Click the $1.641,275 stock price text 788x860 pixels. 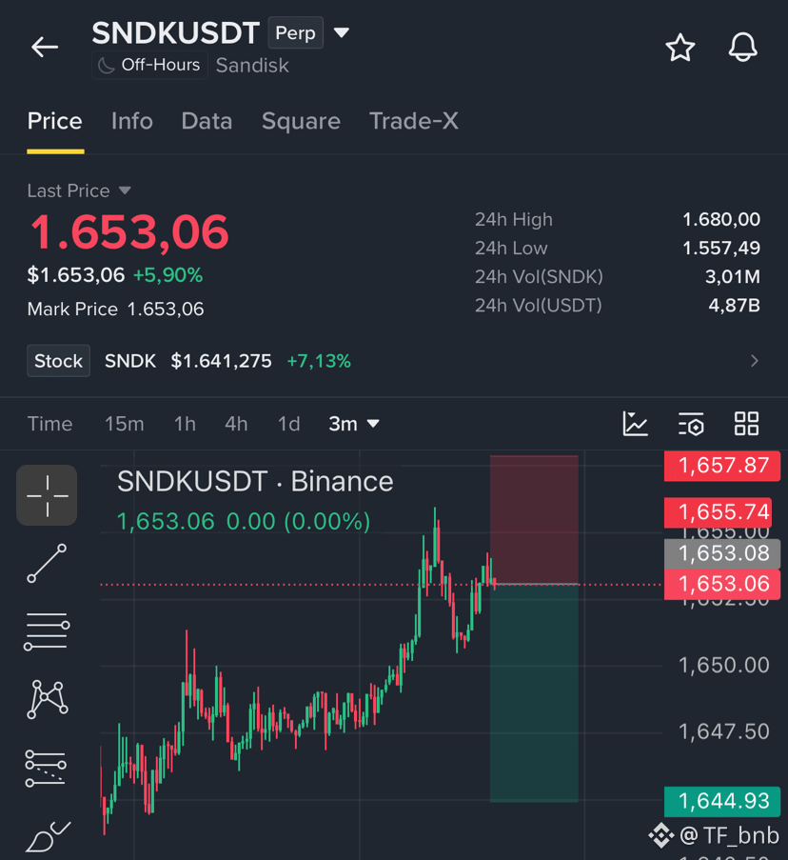click(x=222, y=361)
